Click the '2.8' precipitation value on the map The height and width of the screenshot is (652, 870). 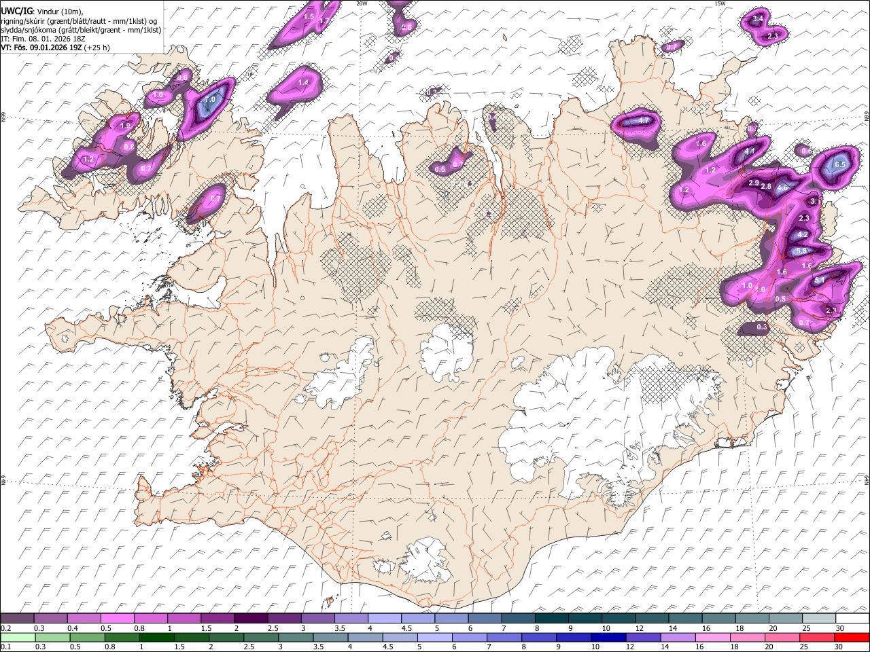[766, 187]
